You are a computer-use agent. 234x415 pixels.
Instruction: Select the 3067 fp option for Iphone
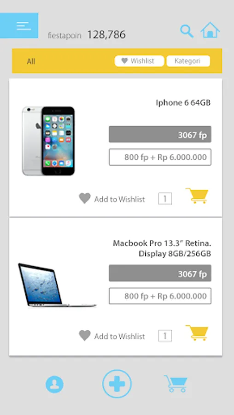(x=160, y=134)
